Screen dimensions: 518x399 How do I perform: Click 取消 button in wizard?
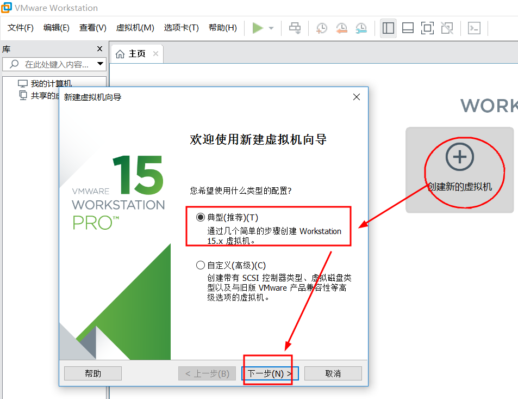[x=333, y=373]
